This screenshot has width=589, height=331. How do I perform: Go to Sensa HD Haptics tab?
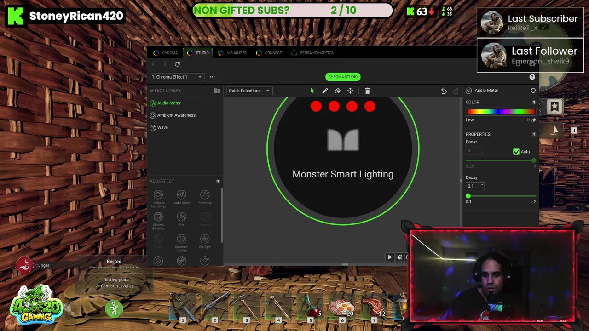[x=312, y=53]
